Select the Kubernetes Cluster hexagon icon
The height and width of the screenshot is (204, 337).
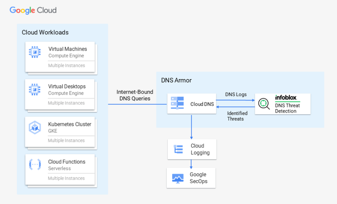click(35, 127)
